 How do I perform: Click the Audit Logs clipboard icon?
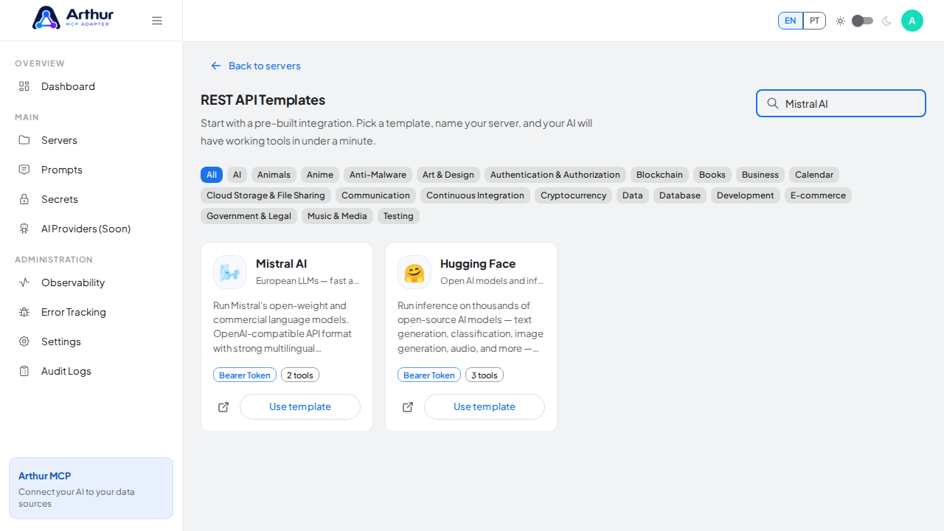point(24,371)
